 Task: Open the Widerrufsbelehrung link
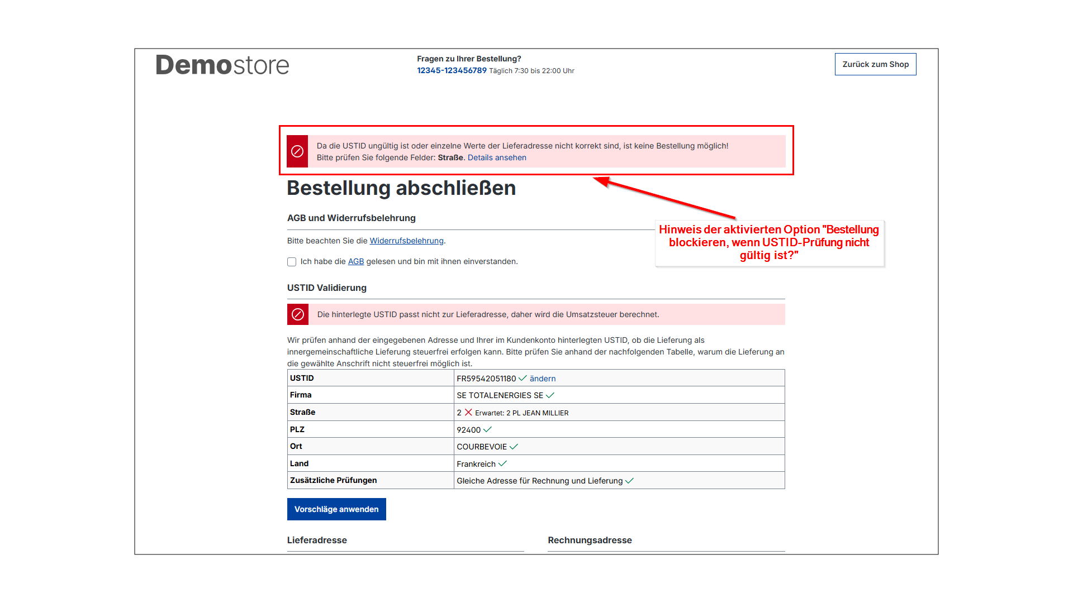pyautogui.click(x=406, y=241)
